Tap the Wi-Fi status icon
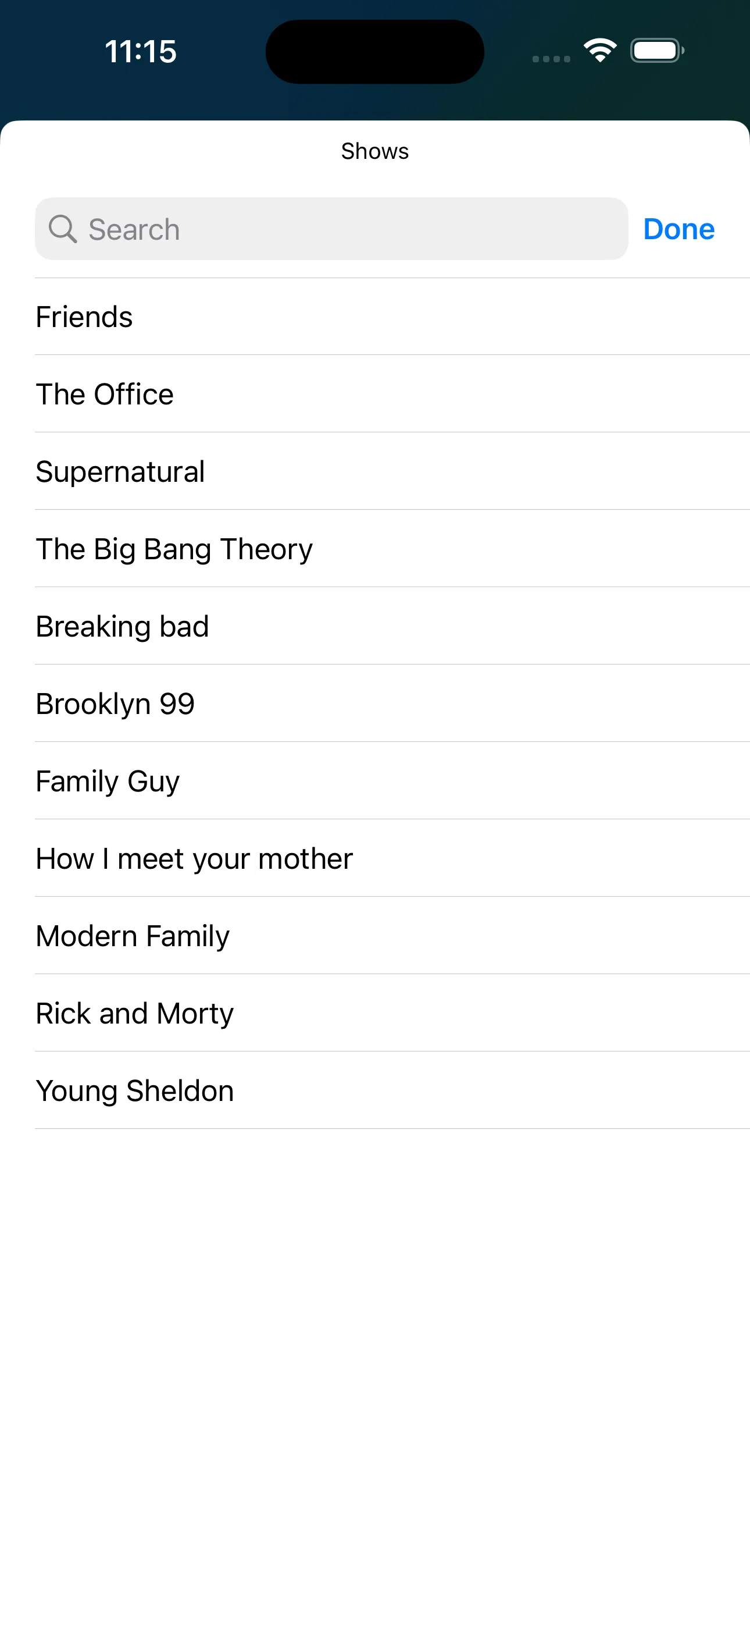The image size is (750, 1627). point(600,51)
